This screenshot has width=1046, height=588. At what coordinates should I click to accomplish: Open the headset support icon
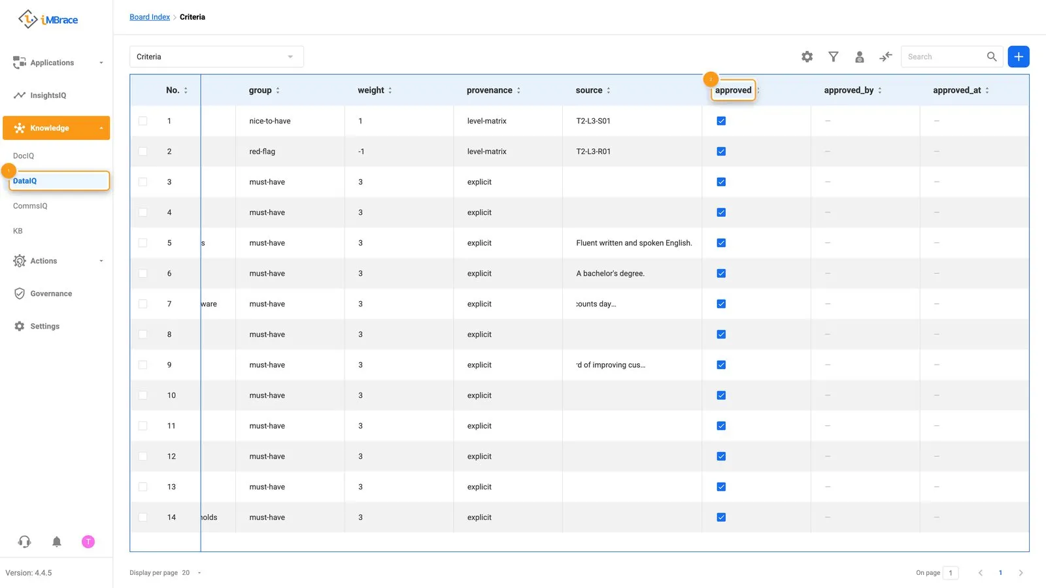[25, 542]
